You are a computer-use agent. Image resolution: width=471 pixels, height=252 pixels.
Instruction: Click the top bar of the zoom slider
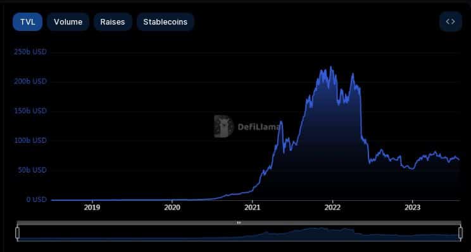click(239, 223)
